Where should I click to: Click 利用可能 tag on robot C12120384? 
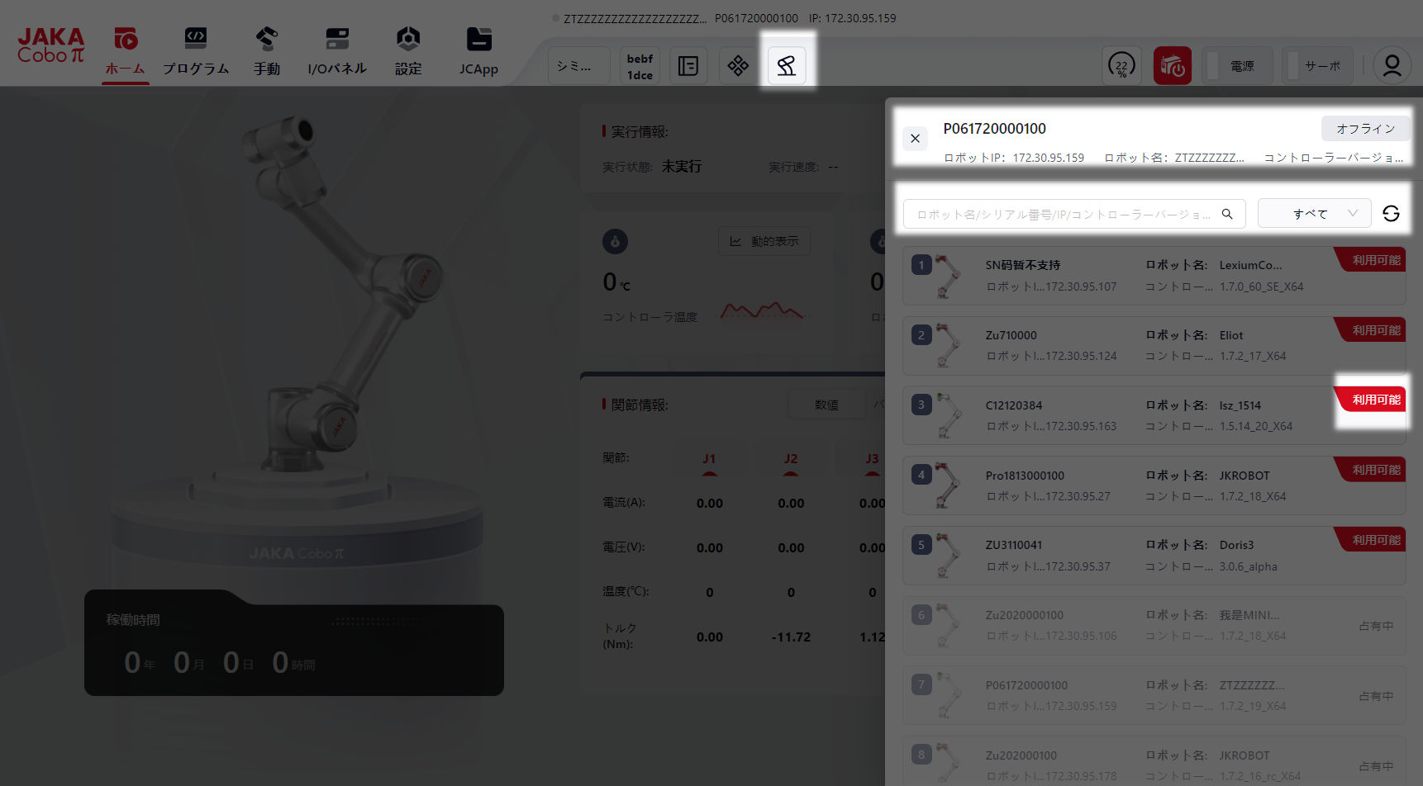coord(1375,400)
